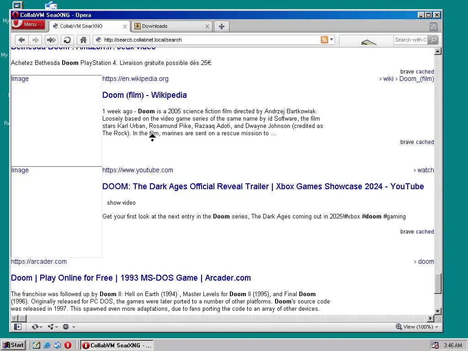
Task: Open Opera Link sync icon in status bar
Action: pos(35,327)
